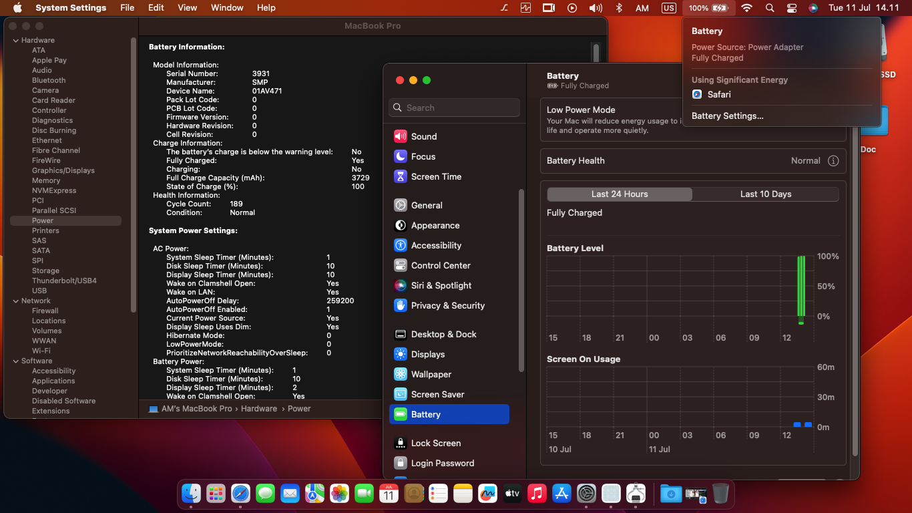912x513 pixels.
Task: Launch Safari from the Dock
Action: point(240,494)
